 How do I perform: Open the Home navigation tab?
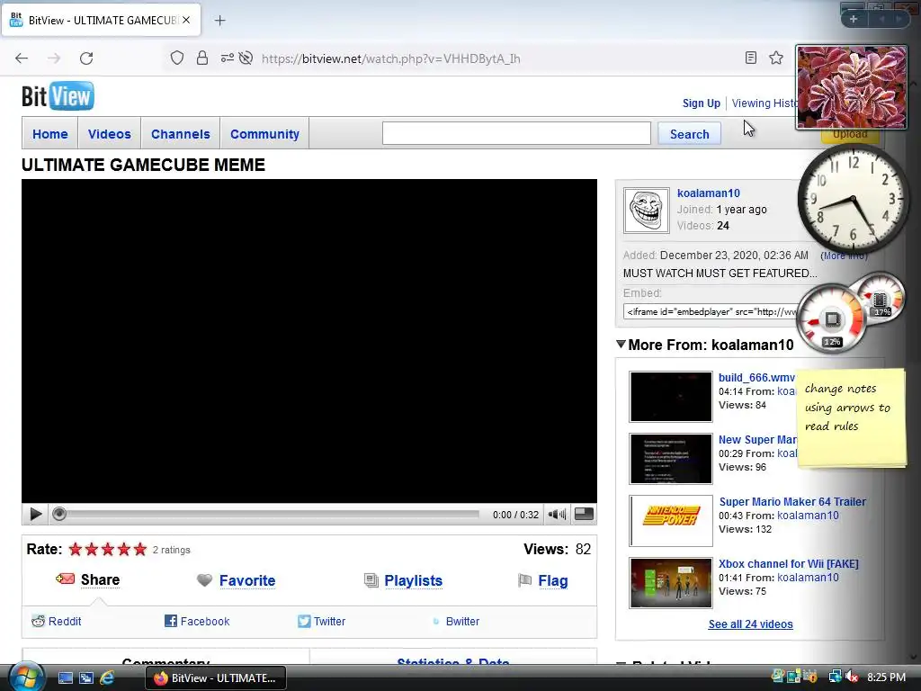point(50,134)
